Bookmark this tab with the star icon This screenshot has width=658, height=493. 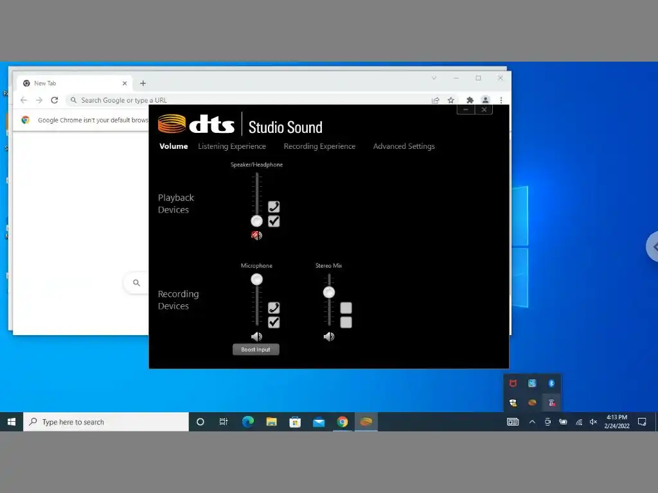point(450,100)
